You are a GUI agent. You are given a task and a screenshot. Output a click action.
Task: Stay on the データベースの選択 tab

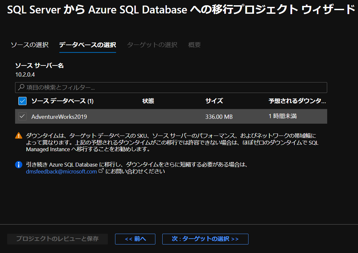(x=87, y=45)
